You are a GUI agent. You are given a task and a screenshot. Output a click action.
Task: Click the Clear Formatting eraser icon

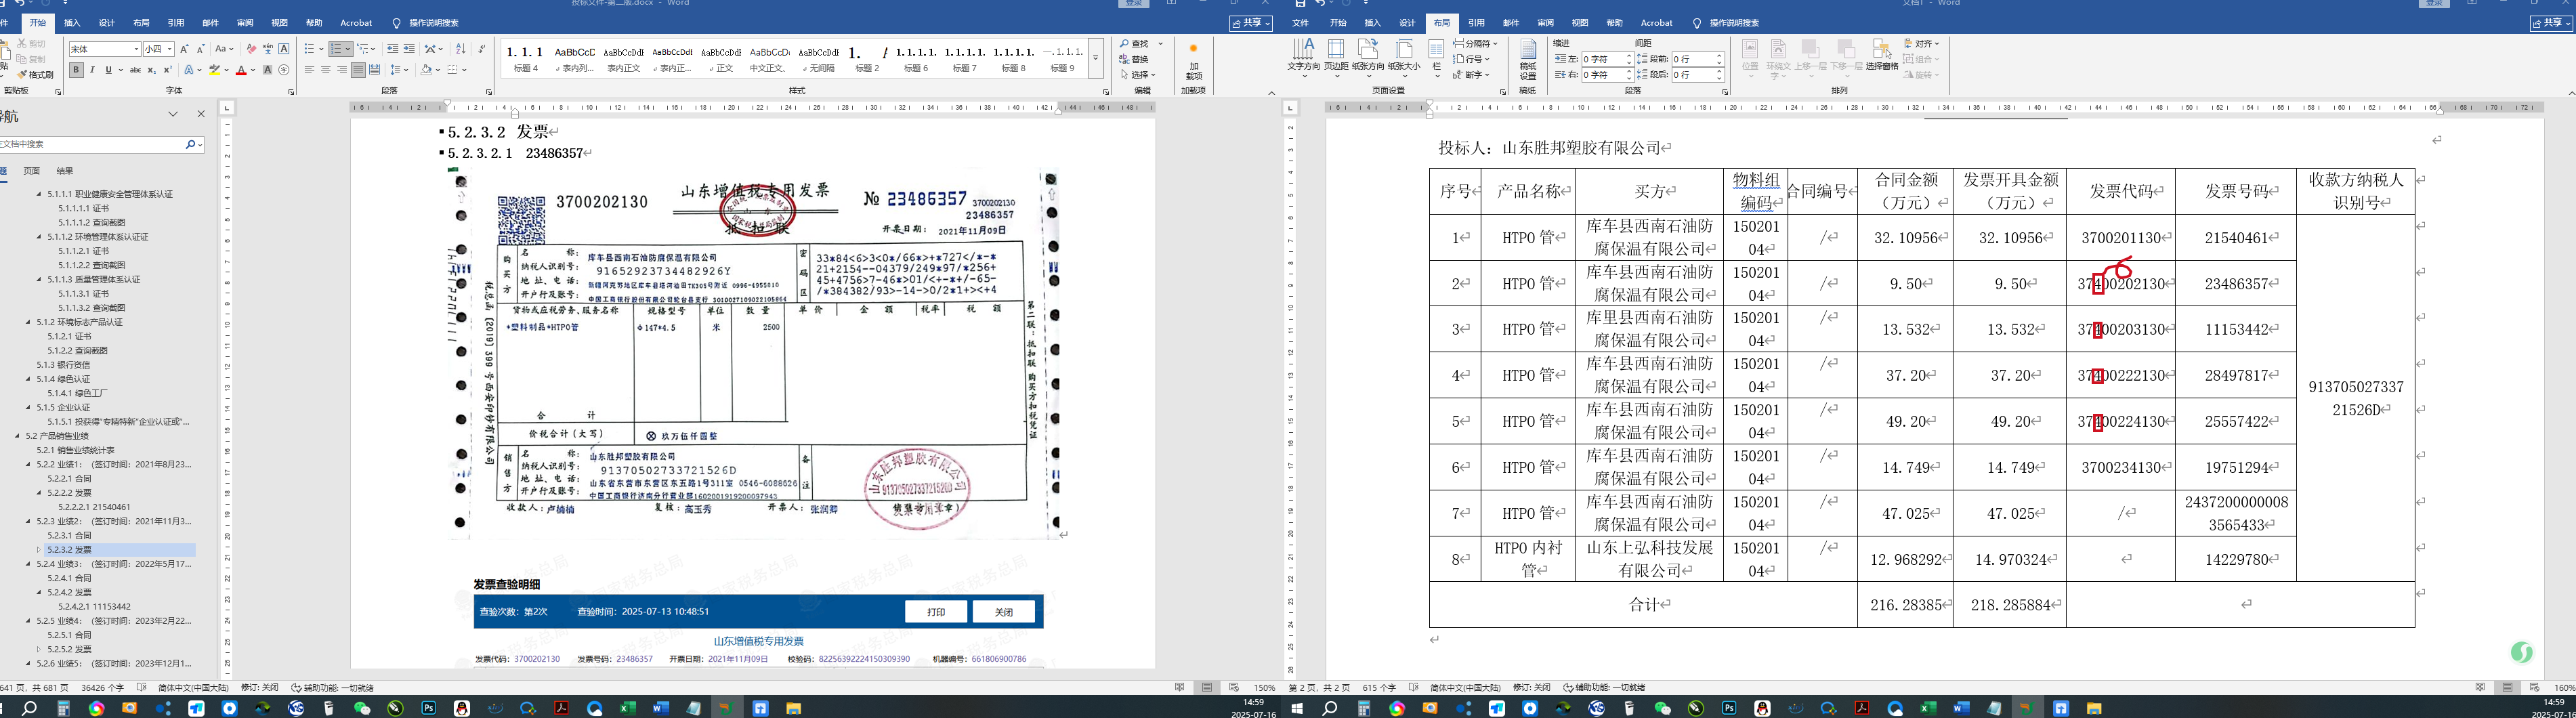pos(251,49)
